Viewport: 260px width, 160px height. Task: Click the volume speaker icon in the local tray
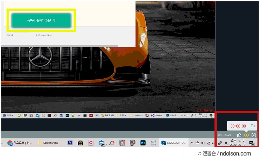[x=213, y=143]
